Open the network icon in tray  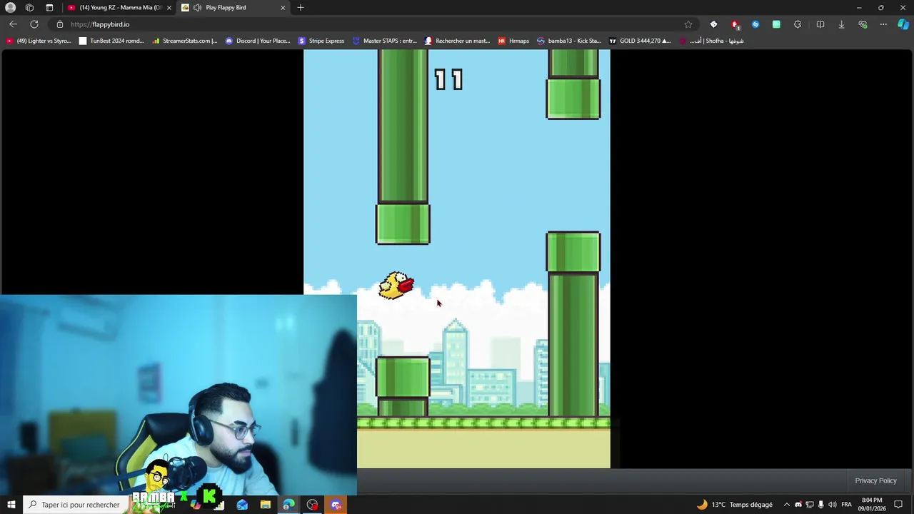point(810,505)
